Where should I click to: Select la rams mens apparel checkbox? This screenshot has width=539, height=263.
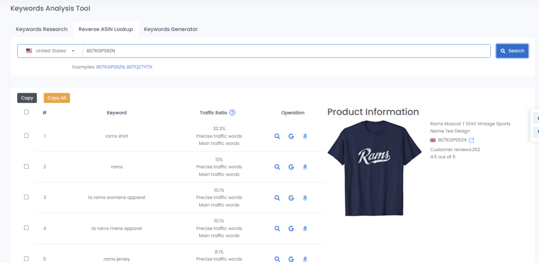26,228
